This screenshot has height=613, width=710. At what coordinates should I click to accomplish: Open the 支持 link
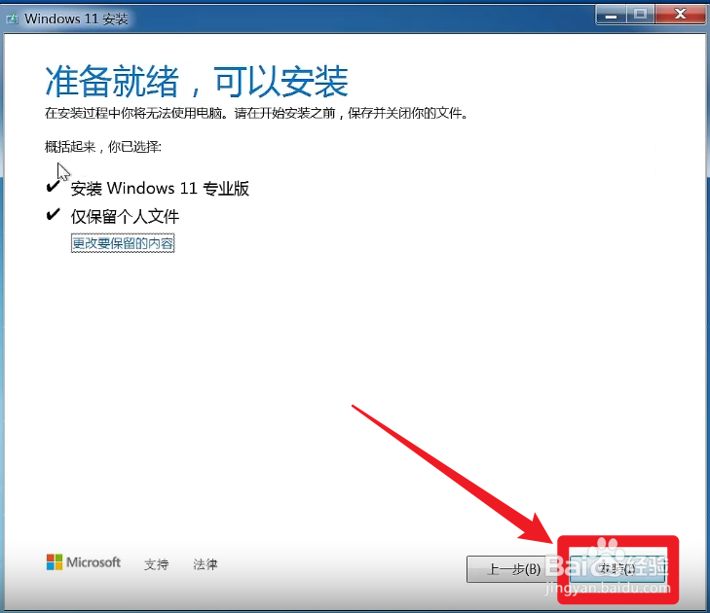pyautogui.click(x=156, y=564)
